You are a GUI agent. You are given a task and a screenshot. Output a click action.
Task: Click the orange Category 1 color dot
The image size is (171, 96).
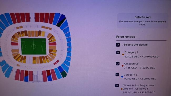(123, 55)
